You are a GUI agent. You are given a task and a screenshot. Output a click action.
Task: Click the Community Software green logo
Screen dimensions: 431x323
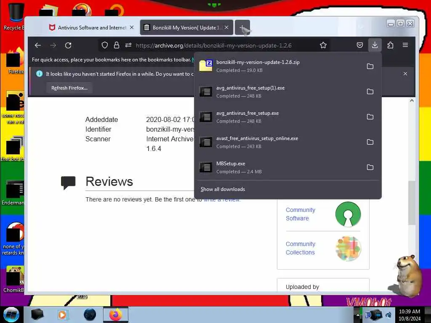pyautogui.click(x=348, y=214)
